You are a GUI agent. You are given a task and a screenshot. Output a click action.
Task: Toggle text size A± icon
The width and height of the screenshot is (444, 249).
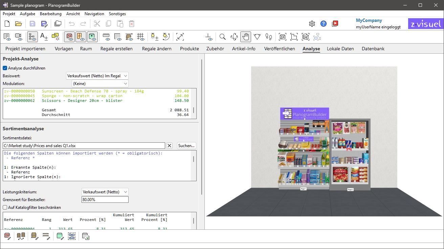pyautogui.click(x=44, y=36)
